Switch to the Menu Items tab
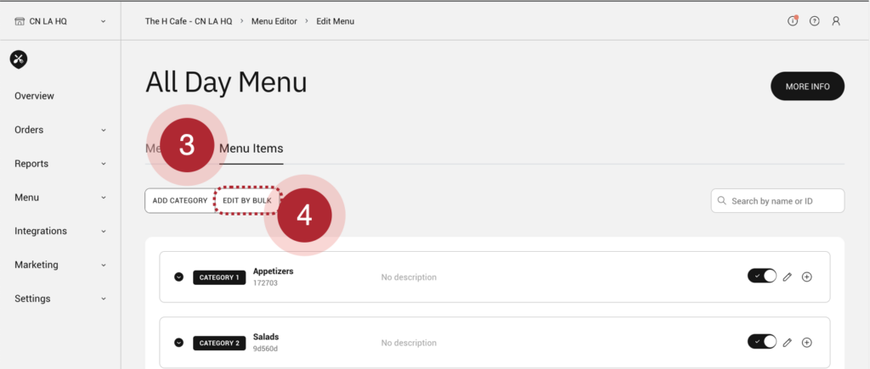The height and width of the screenshot is (369, 870). coord(251,148)
